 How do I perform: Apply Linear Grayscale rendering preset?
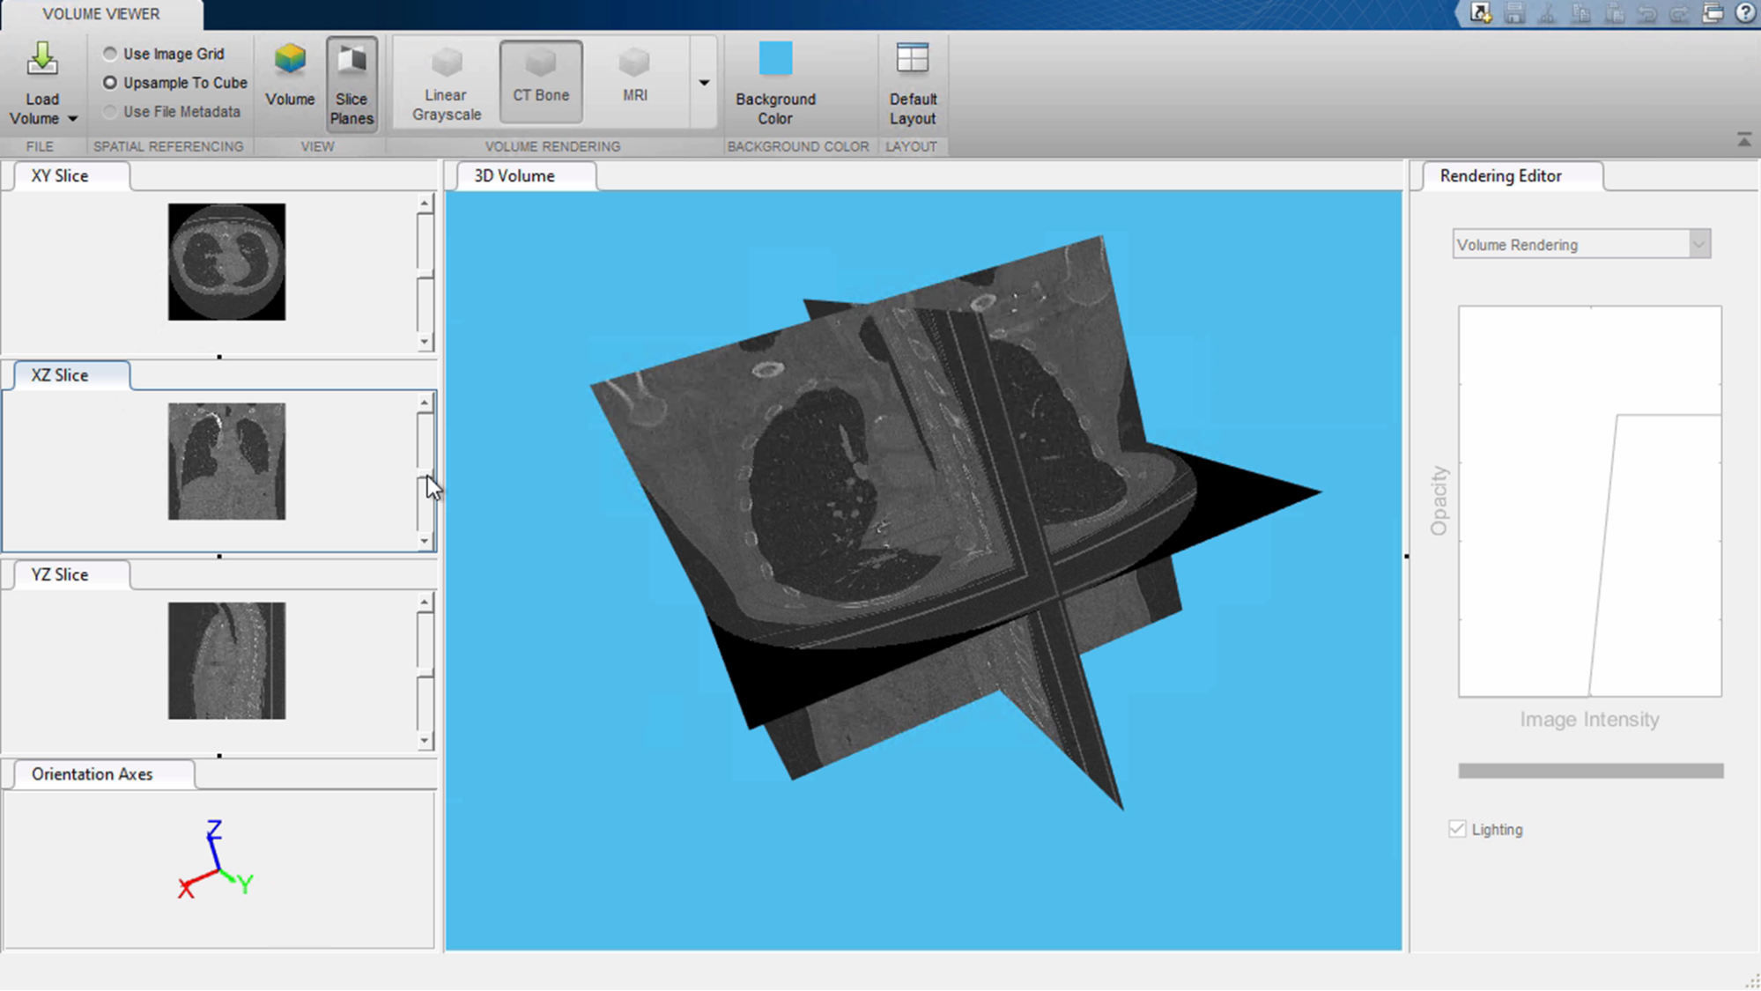coord(447,85)
